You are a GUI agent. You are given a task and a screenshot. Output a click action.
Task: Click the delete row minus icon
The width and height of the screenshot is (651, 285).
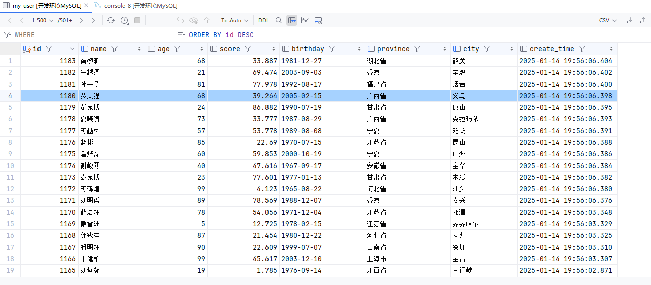[167, 20]
